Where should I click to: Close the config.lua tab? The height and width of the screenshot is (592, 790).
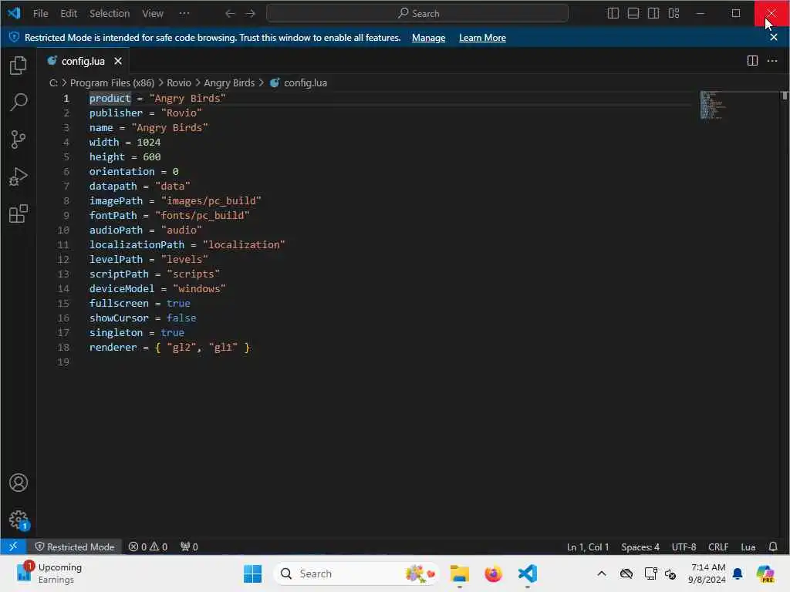[118, 61]
